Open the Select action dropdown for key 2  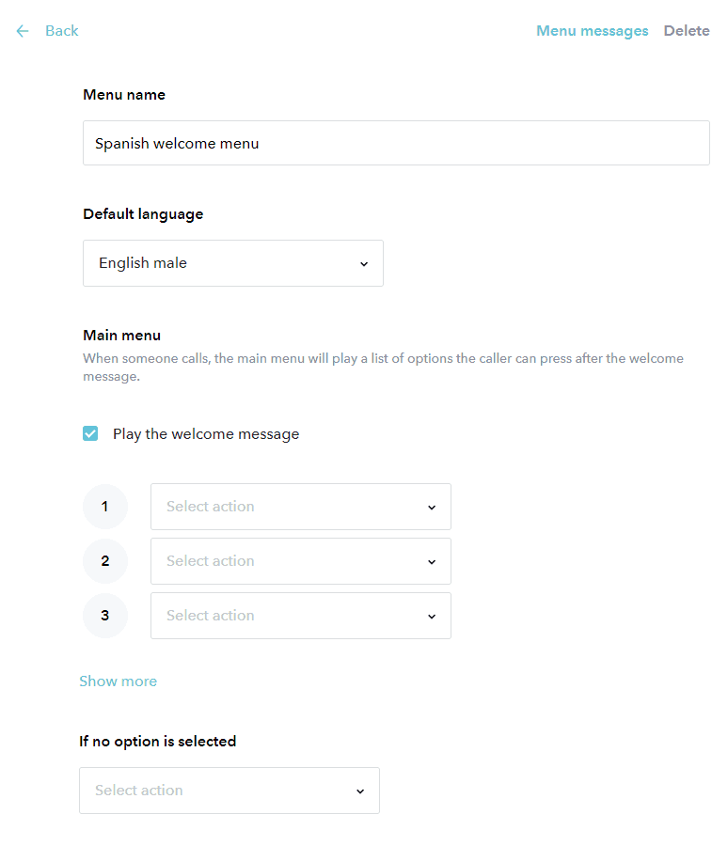(300, 561)
